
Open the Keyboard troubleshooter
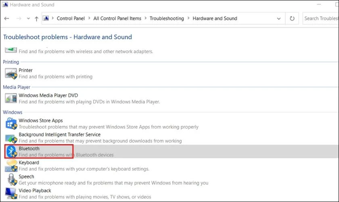(29, 162)
